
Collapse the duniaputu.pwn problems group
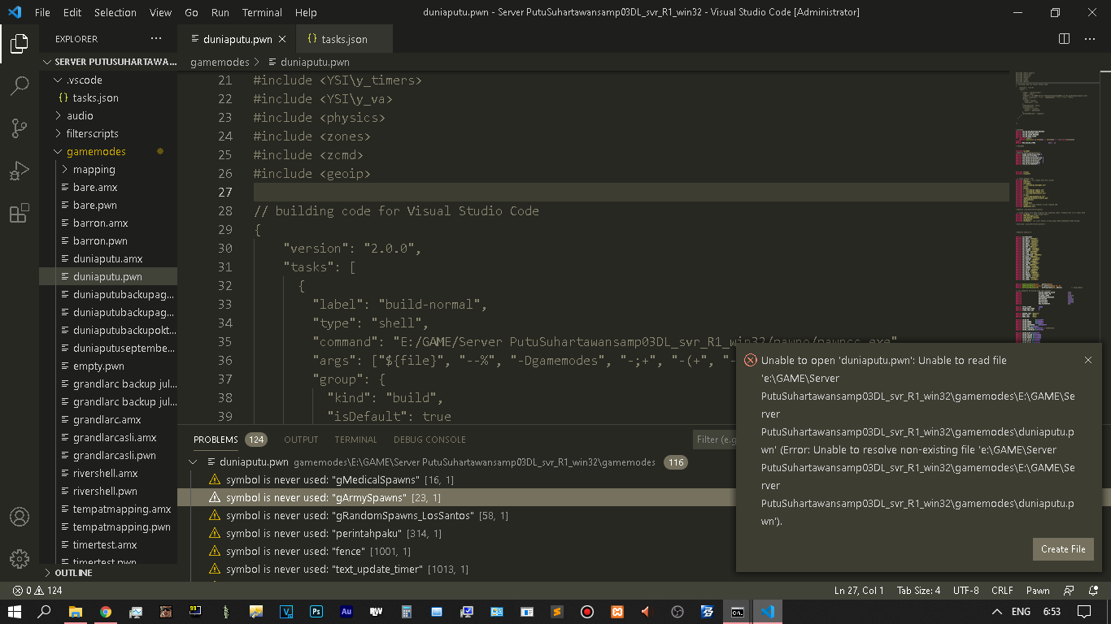[193, 460]
